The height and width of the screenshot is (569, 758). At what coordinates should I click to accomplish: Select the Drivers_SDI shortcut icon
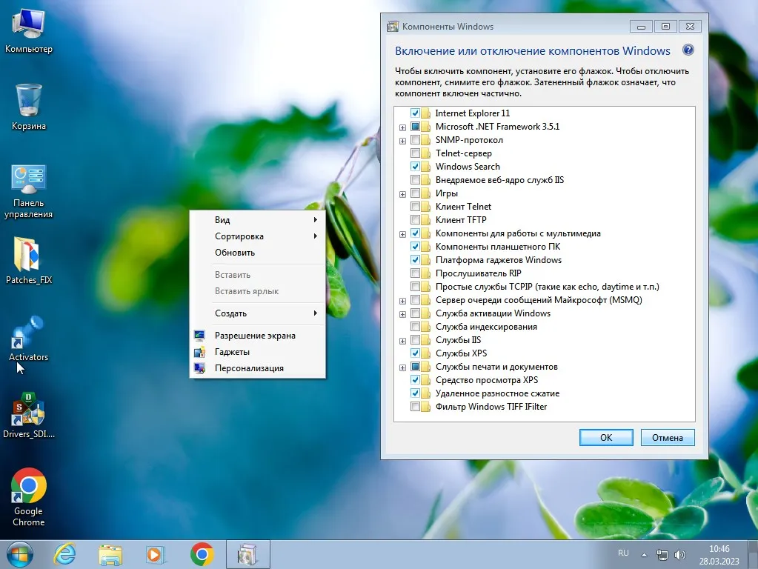28,415
